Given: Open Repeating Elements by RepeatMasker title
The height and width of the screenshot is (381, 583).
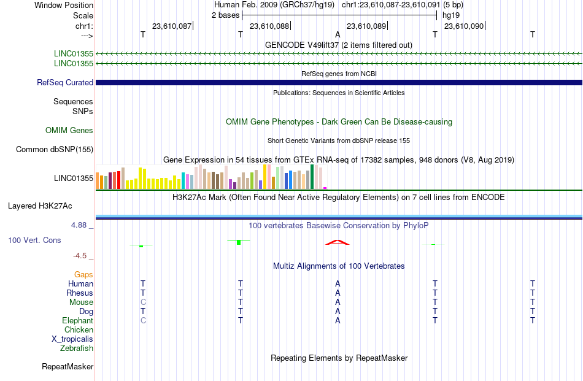Looking at the screenshot, I should pyautogui.click(x=339, y=358).
